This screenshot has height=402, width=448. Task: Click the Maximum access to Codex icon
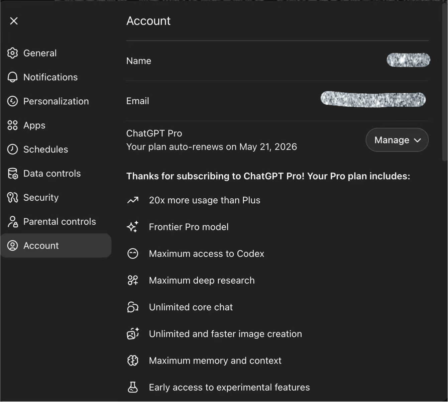pyautogui.click(x=133, y=254)
